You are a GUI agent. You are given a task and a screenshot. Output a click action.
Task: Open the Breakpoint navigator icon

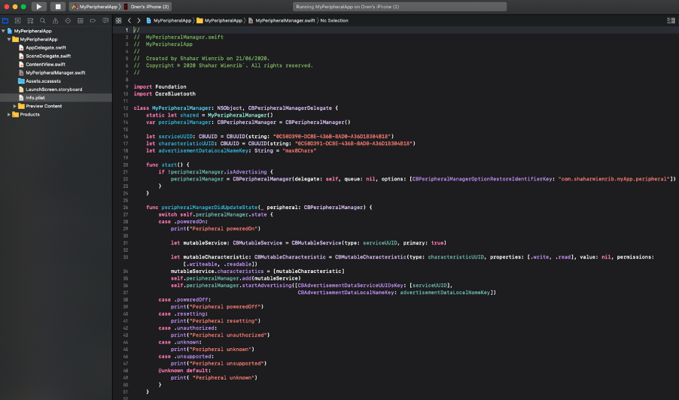(93, 20)
